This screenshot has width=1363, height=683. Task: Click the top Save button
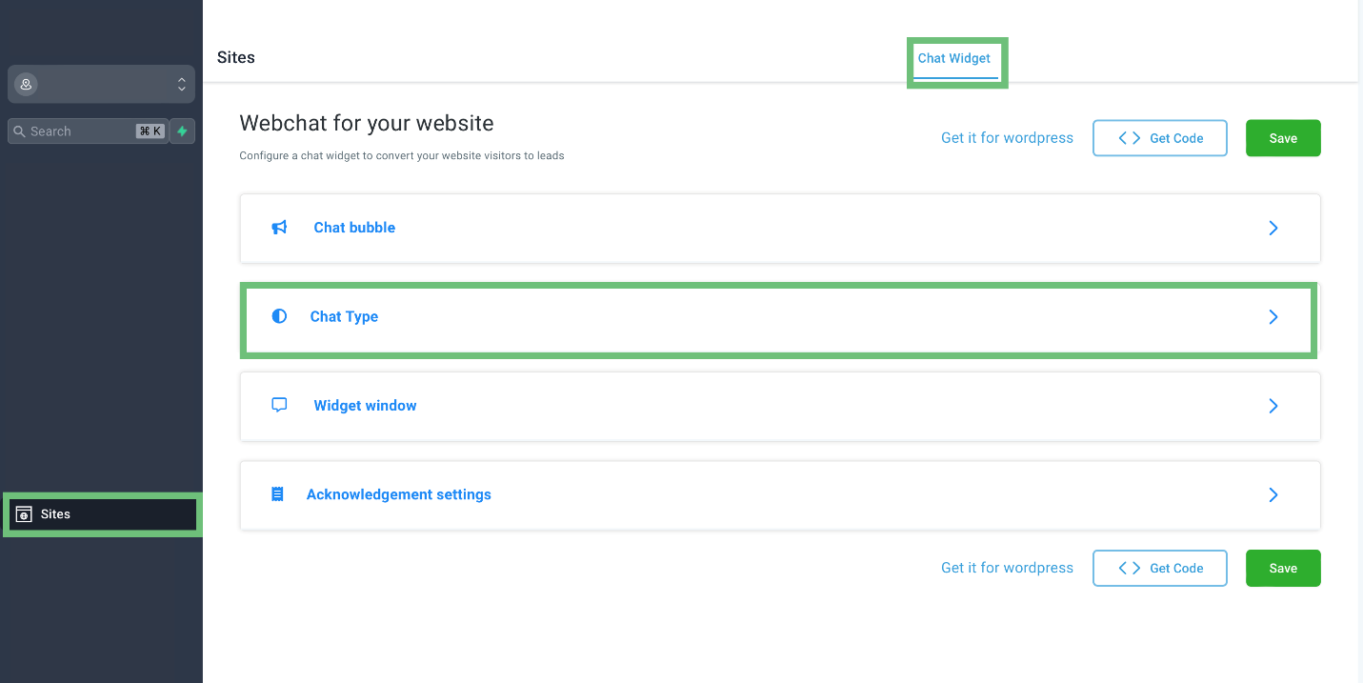coord(1283,138)
